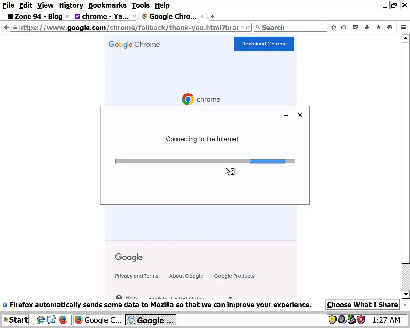410x328 pixels.
Task: Click the chat smiley toolbar icon
Action: click(x=390, y=28)
